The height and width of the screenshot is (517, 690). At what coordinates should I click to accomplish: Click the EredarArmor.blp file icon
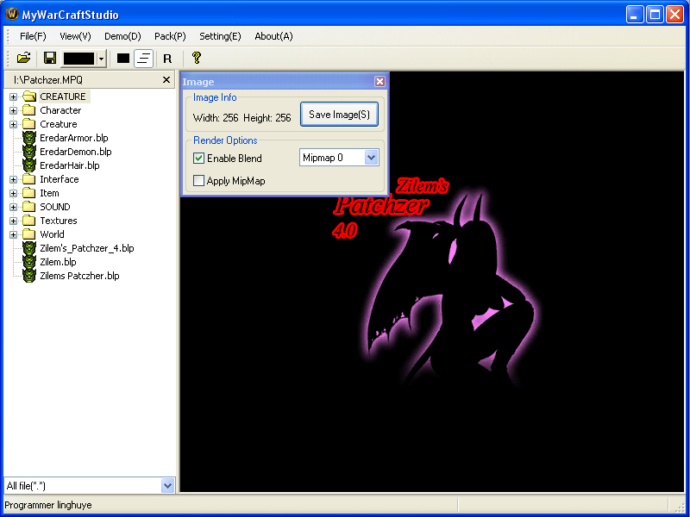pyautogui.click(x=29, y=138)
